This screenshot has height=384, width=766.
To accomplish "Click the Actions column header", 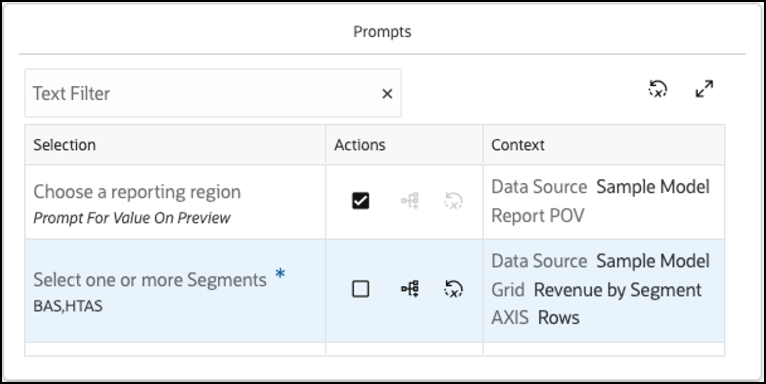I will [x=360, y=145].
